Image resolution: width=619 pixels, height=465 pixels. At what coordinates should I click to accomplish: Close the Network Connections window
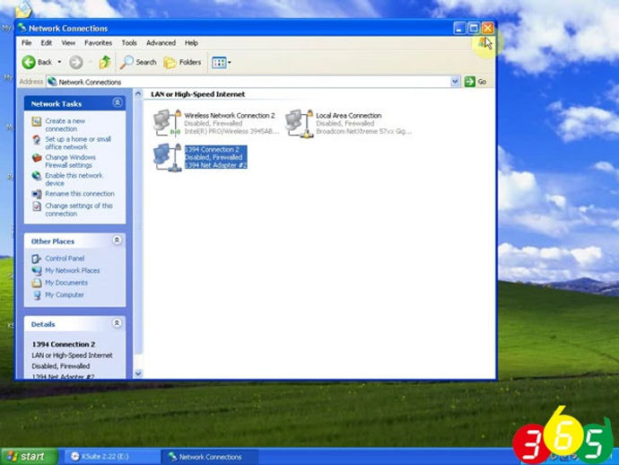pos(487,28)
